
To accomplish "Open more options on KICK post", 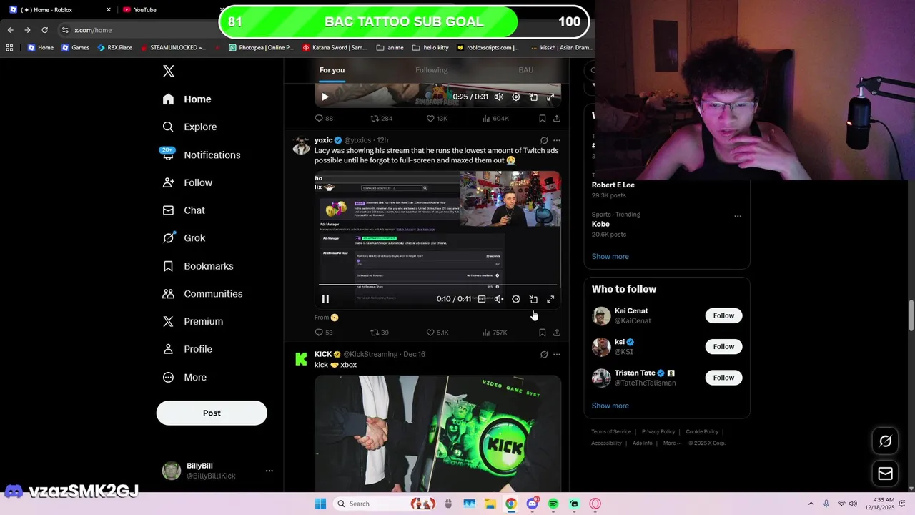I will (557, 354).
